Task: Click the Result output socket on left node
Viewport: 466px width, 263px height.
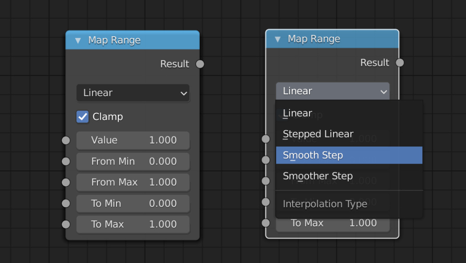Action: pyautogui.click(x=199, y=64)
